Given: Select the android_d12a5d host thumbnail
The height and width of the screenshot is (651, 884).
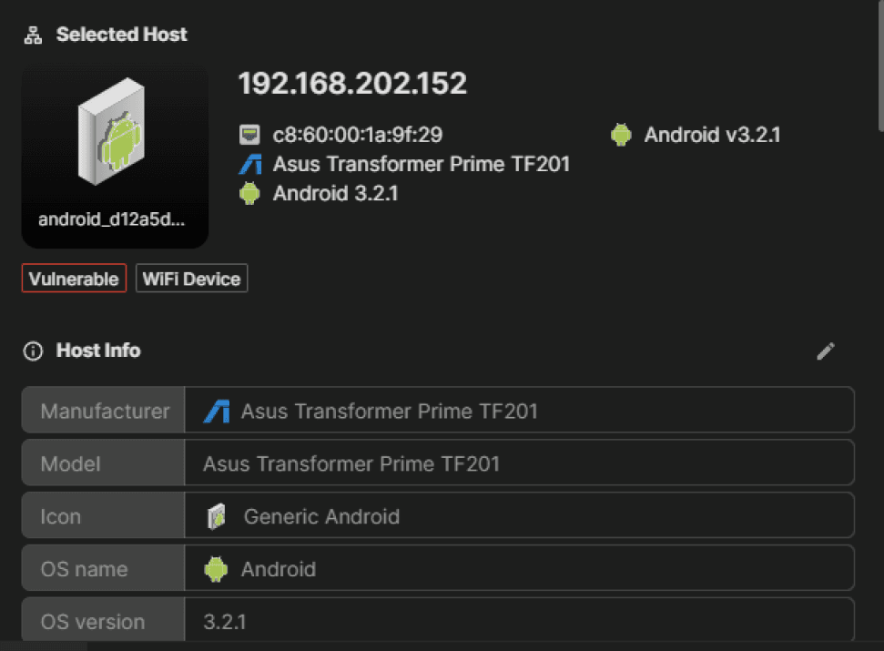Looking at the screenshot, I should click(115, 158).
